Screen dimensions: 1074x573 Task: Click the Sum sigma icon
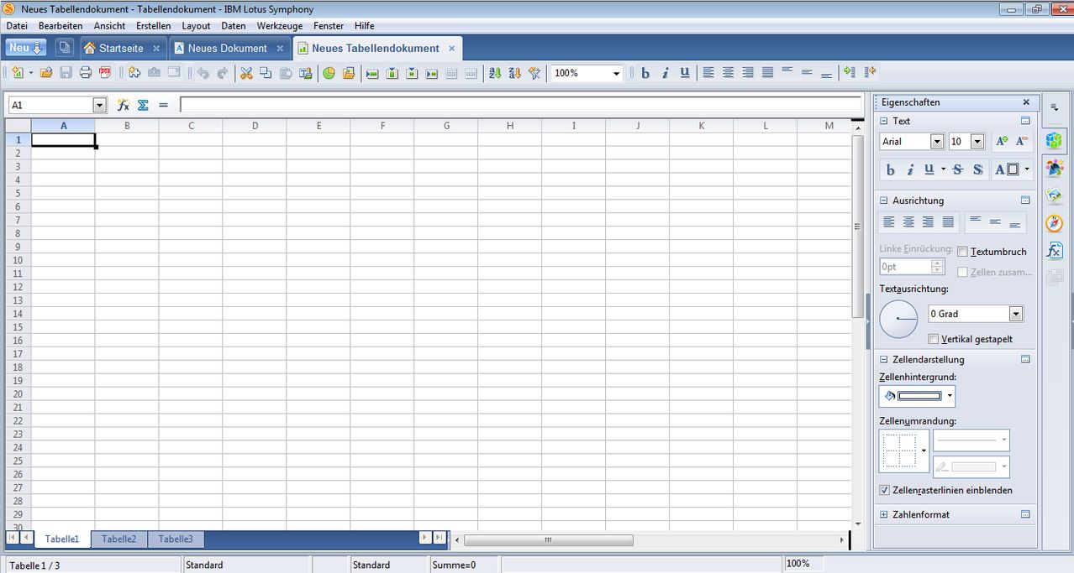pyautogui.click(x=143, y=105)
